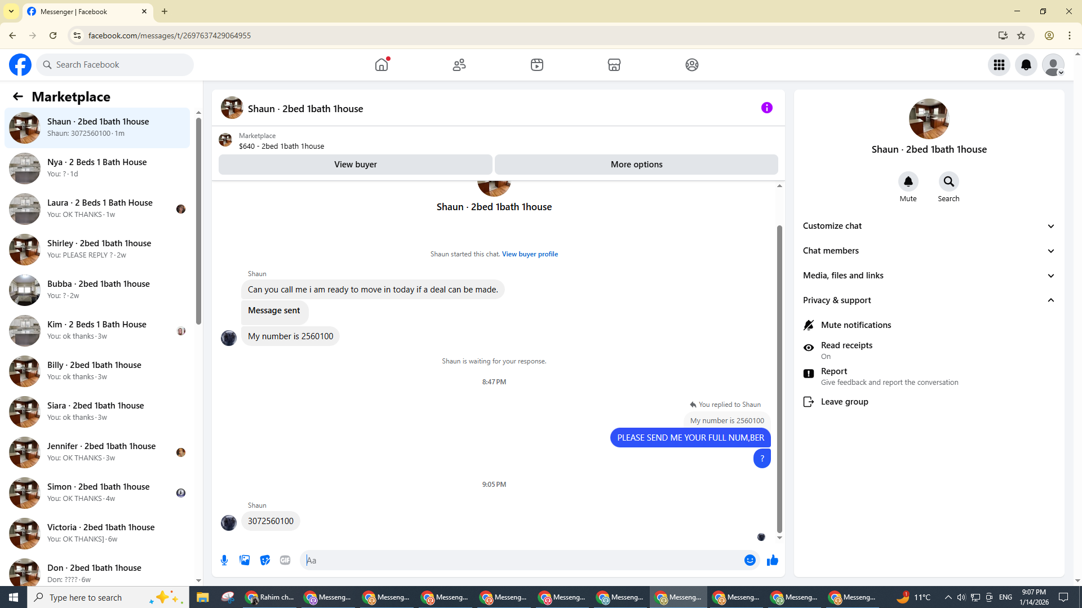Record a voice clip with microphone icon

pyautogui.click(x=224, y=560)
